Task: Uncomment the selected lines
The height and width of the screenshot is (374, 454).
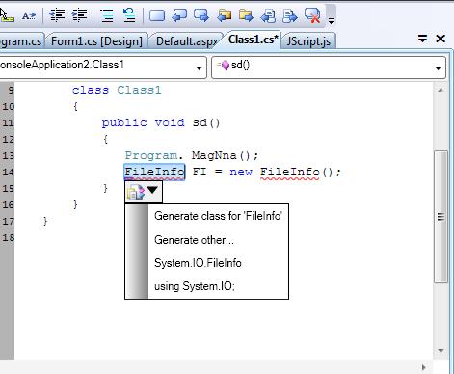Action: [x=129, y=15]
